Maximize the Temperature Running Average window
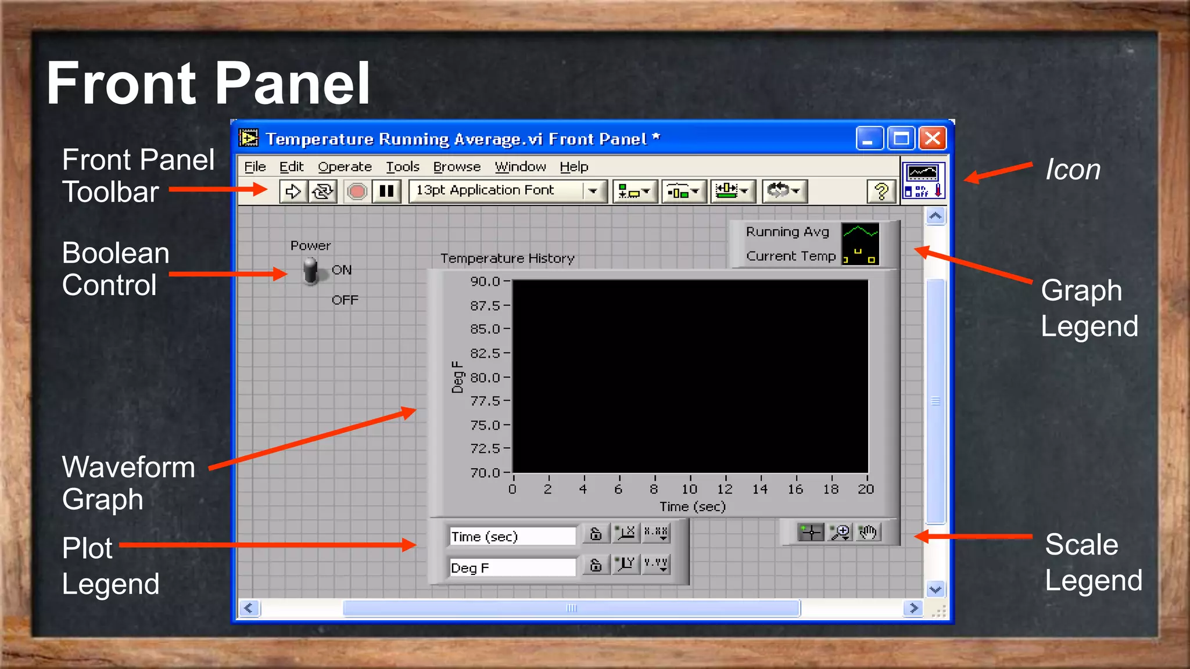This screenshot has height=669, width=1190. [x=901, y=139]
